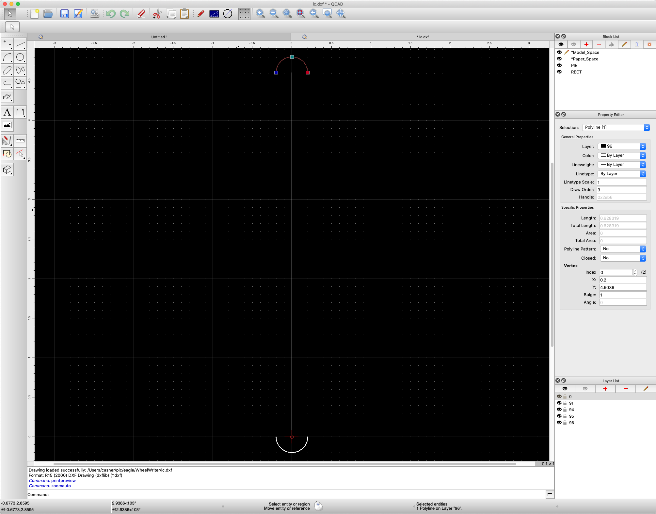Open the Color dropdown set By Layer
Viewport: 656px width, 514px height.
[622, 155]
